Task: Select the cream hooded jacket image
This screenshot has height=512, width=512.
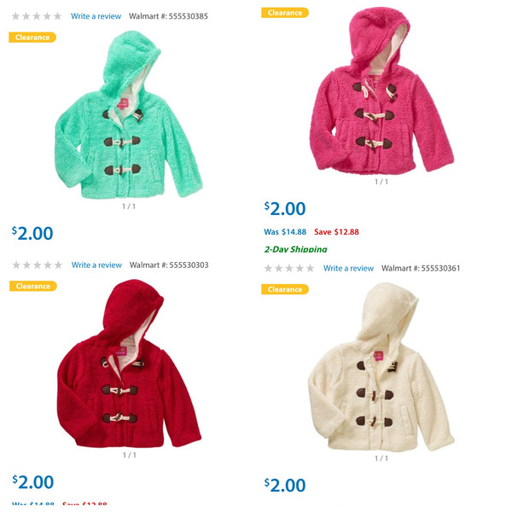Action: [x=381, y=366]
